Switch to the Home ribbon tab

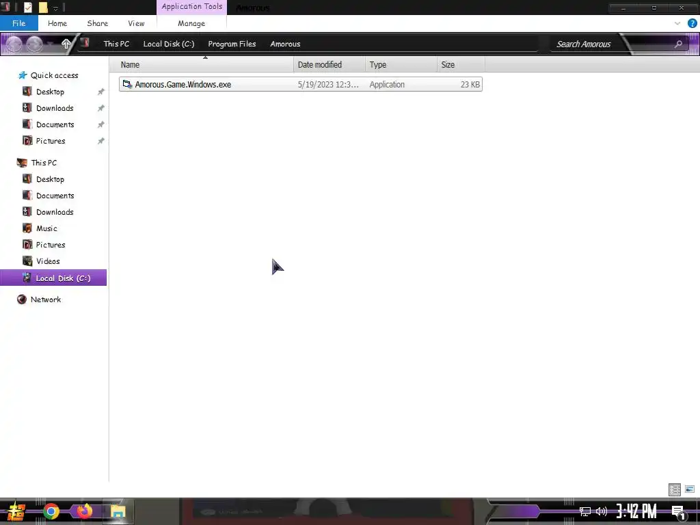point(57,23)
